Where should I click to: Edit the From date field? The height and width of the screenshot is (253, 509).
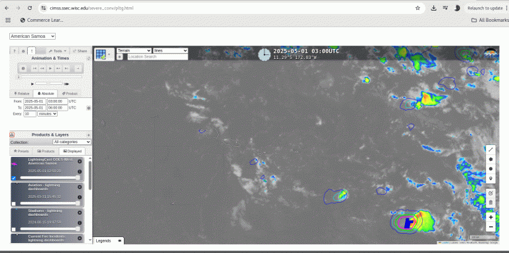click(x=34, y=101)
